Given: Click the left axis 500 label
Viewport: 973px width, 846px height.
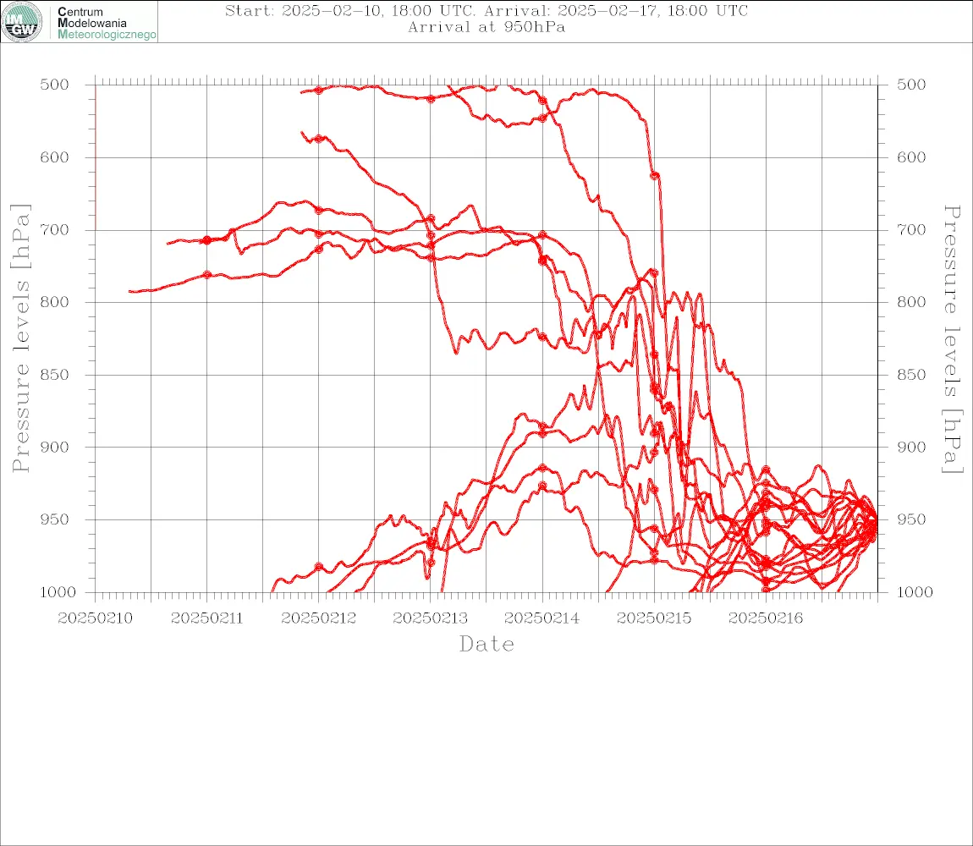Looking at the screenshot, I should pyautogui.click(x=55, y=85).
